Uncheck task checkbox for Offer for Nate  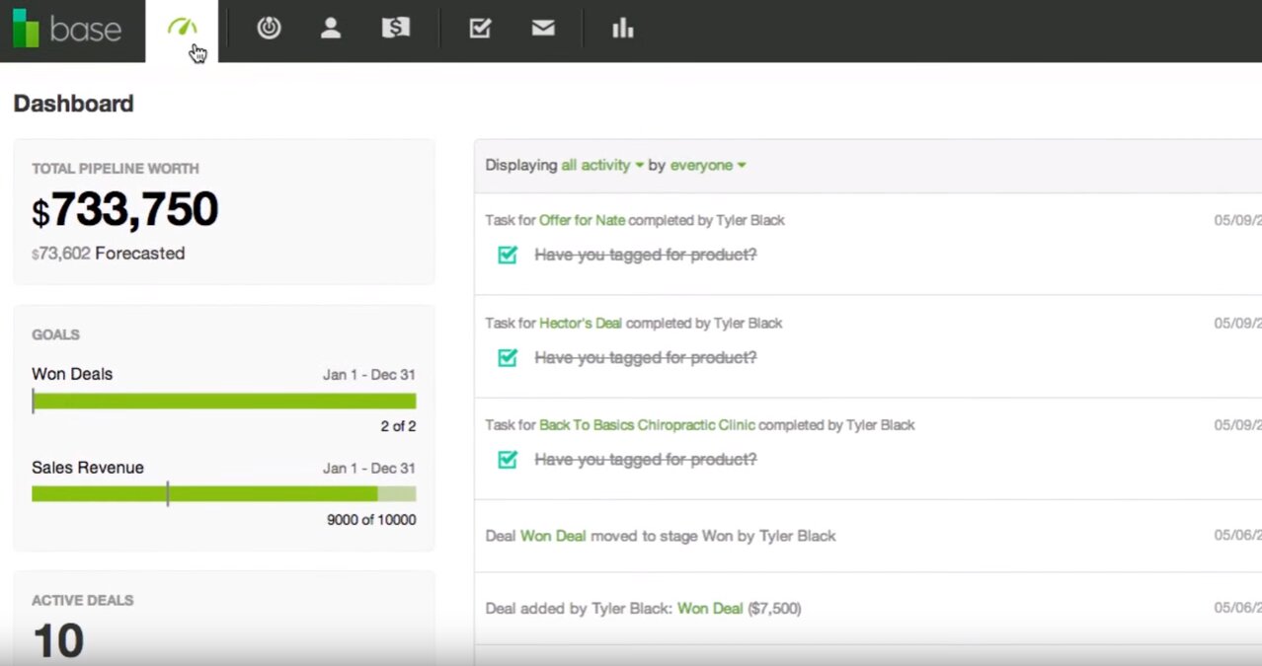coord(508,256)
